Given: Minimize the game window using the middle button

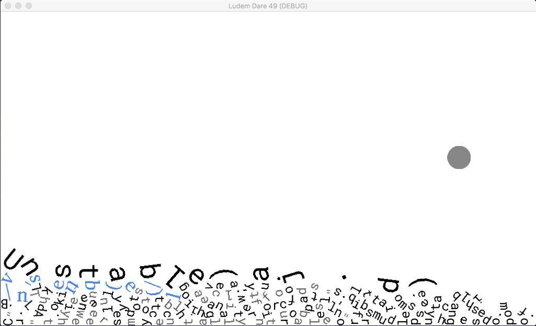Looking at the screenshot, I should click(x=18, y=6).
